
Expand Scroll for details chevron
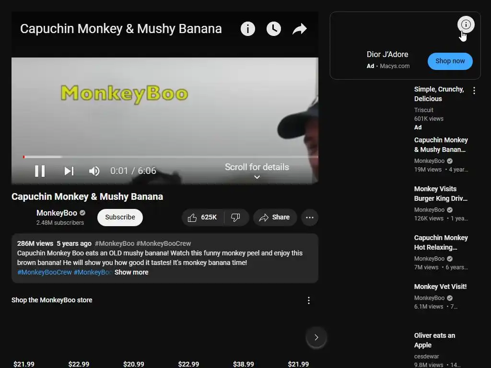click(257, 177)
